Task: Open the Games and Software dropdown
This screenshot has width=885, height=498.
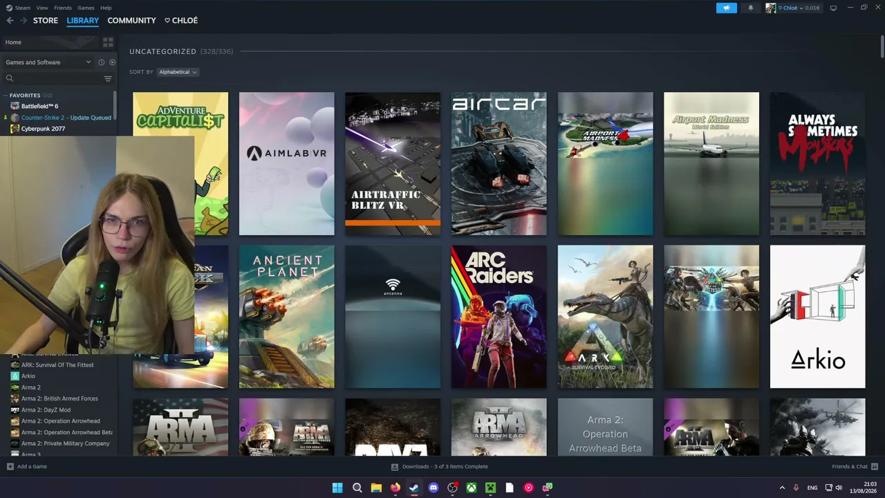Action: coord(48,62)
